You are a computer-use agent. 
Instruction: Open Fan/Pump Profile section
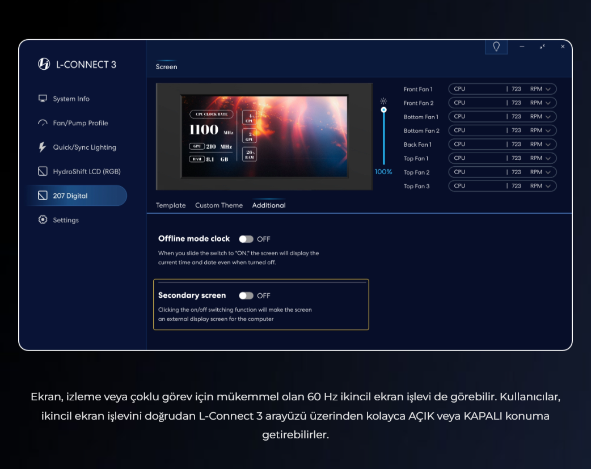click(x=81, y=123)
